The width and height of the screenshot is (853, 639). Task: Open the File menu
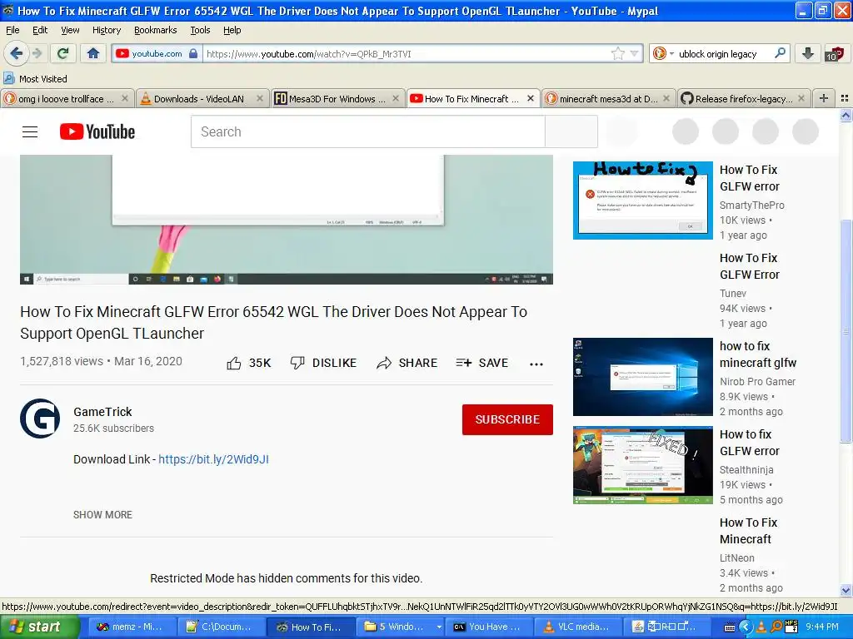(12, 30)
